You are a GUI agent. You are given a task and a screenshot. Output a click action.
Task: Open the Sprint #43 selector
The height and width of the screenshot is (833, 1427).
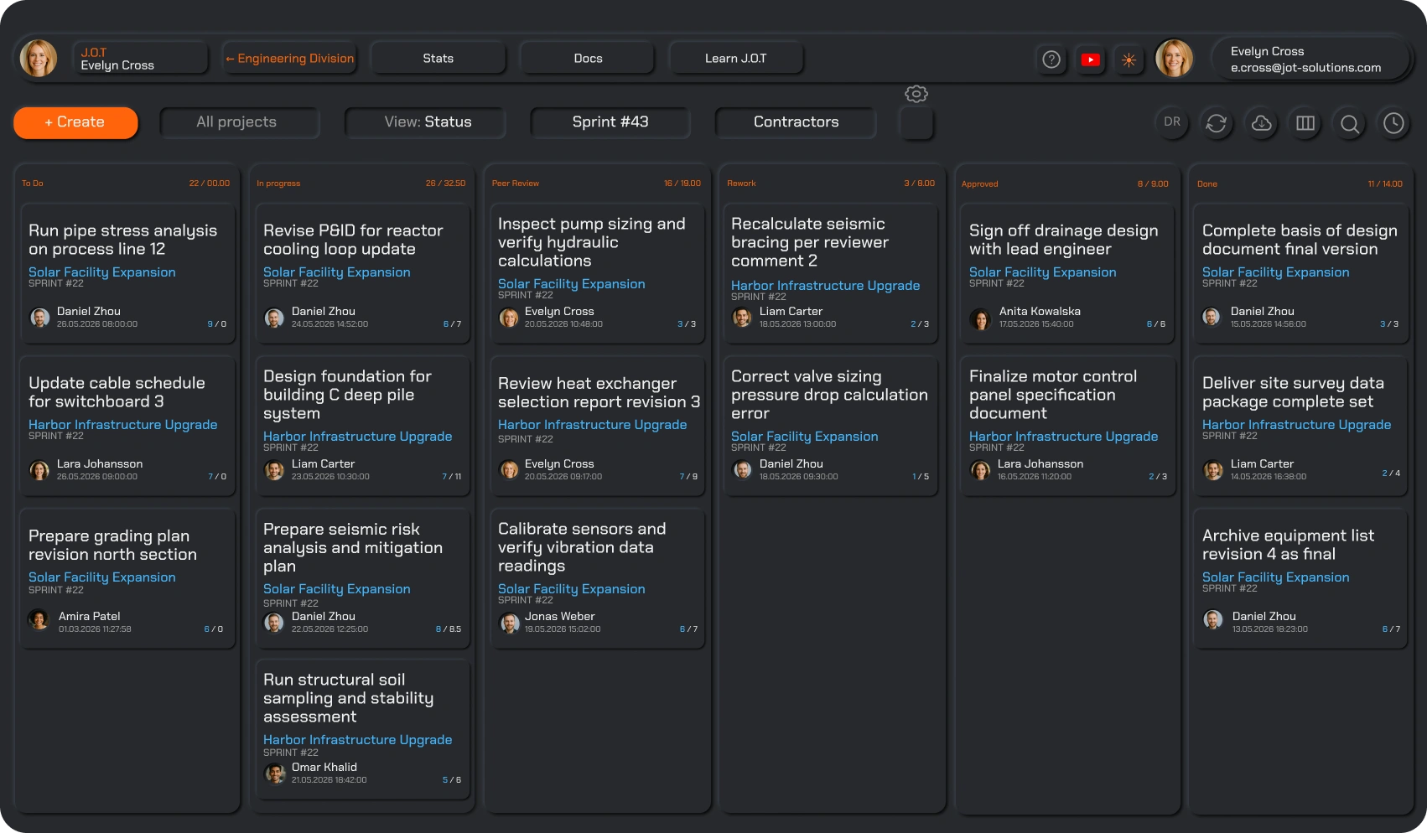(x=610, y=122)
